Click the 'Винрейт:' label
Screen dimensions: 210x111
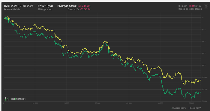pos(183,6)
